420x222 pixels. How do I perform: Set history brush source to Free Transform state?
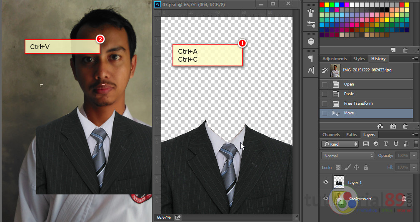(x=324, y=103)
